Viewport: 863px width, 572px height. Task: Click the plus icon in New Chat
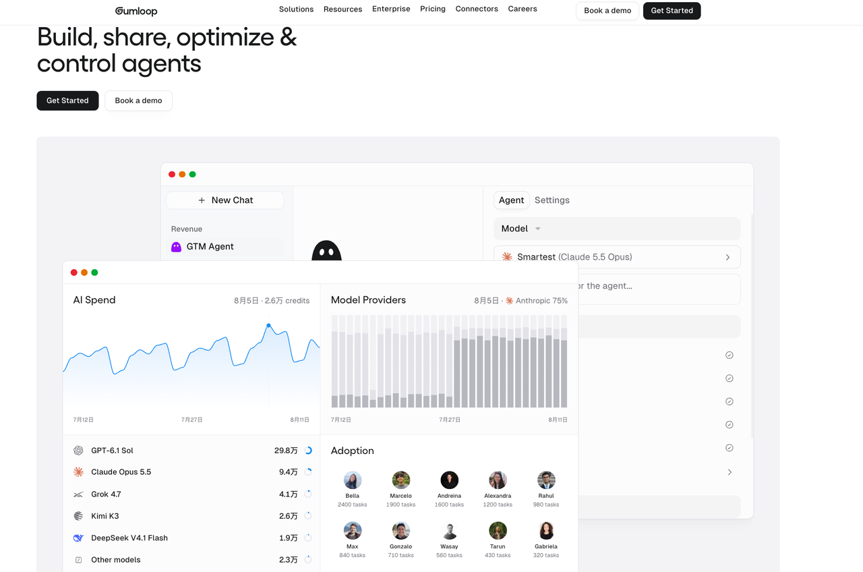pyautogui.click(x=202, y=200)
